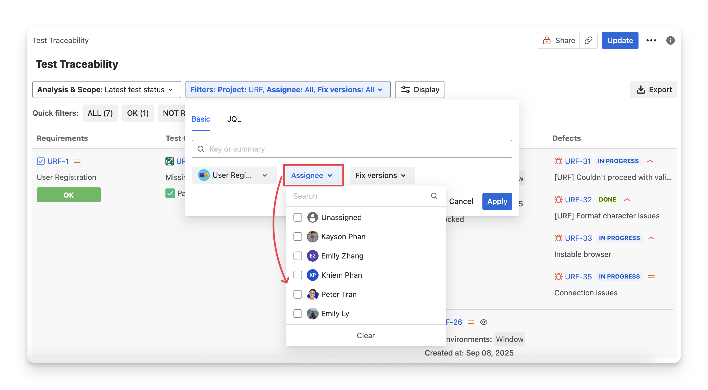The image size is (708, 390).
Task: Click the info icon in the top right
Action: 670,40
